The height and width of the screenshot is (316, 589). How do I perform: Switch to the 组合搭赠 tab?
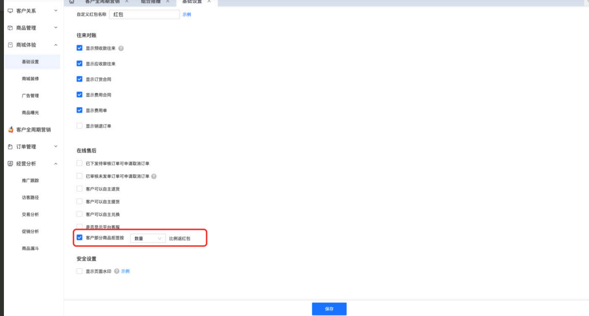coord(150,2)
